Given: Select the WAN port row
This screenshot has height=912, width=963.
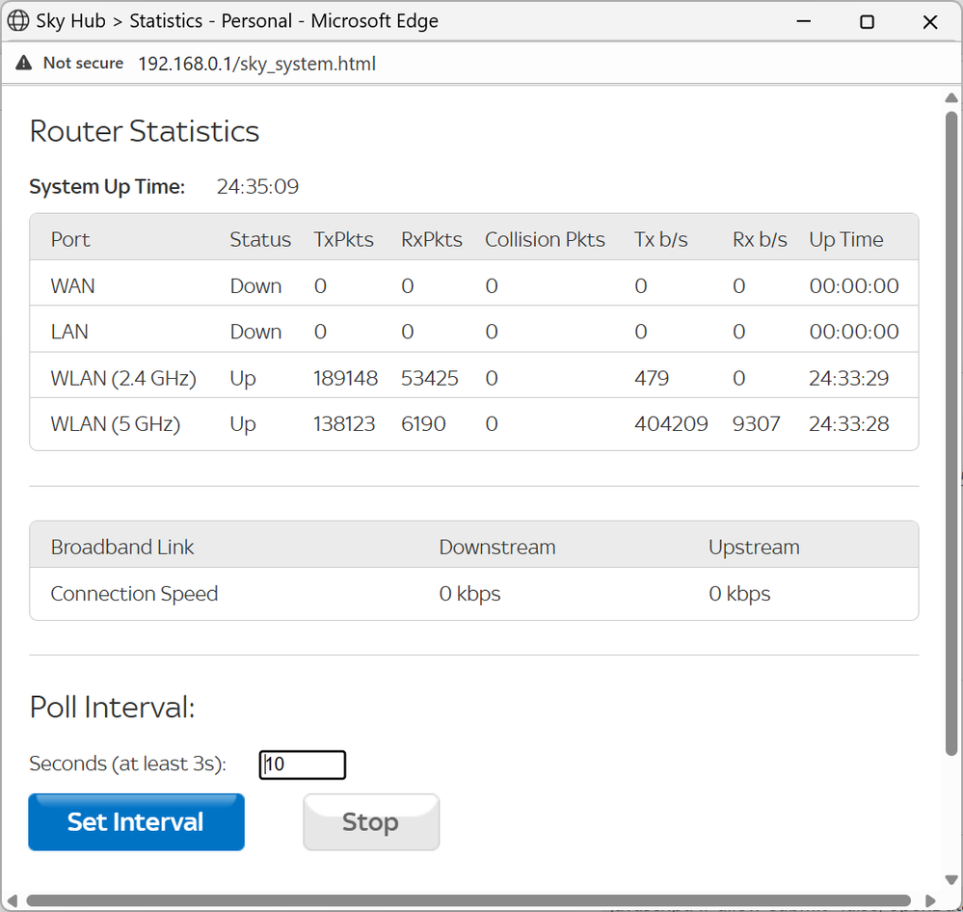Looking at the screenshot, I should click(73, 286).
